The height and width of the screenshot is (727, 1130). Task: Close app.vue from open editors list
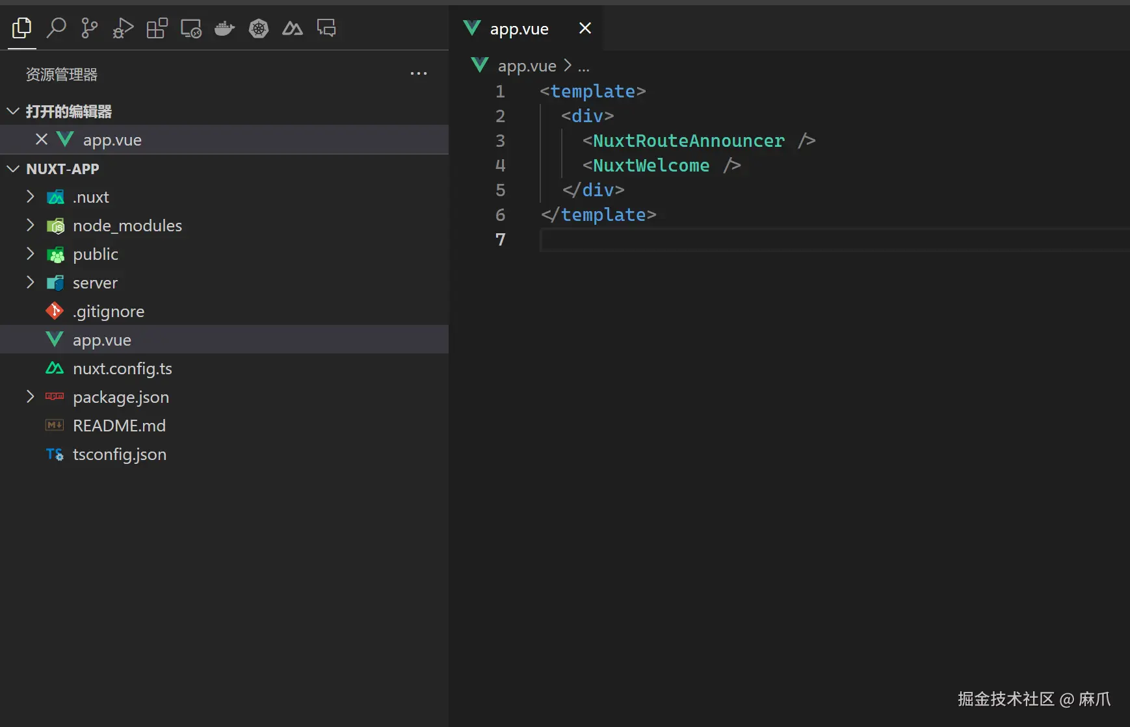coord(42,140)
